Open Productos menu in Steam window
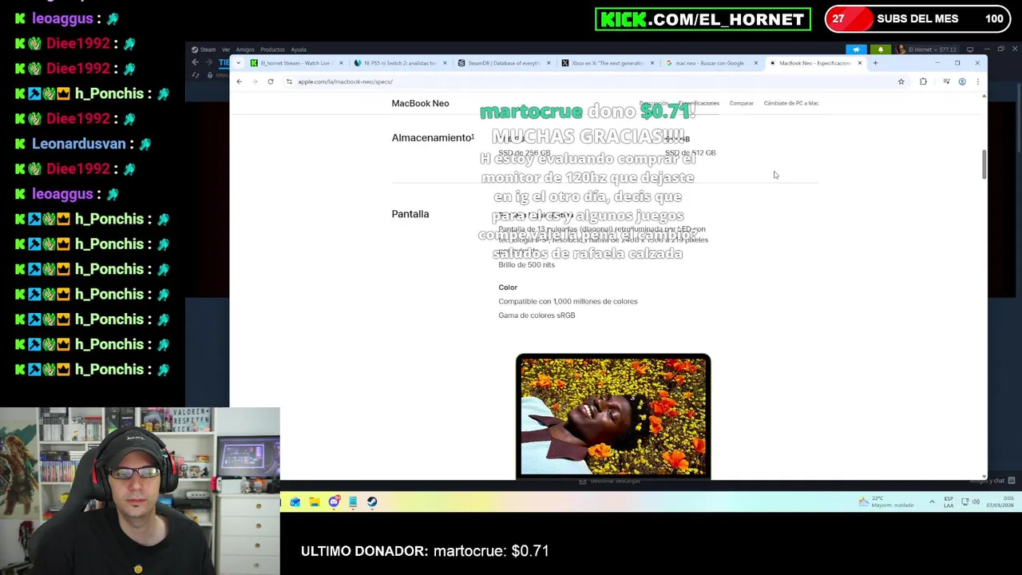This screenshot has width=1022, height=575. (272, 50)
